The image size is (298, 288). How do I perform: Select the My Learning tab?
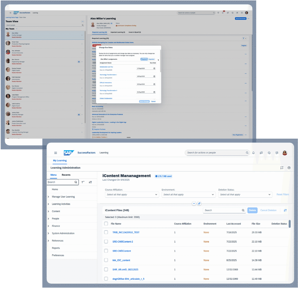click(60, 160)
